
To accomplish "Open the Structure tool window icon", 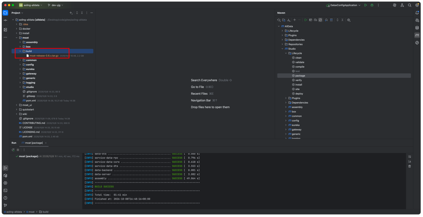I will (5, 30).
